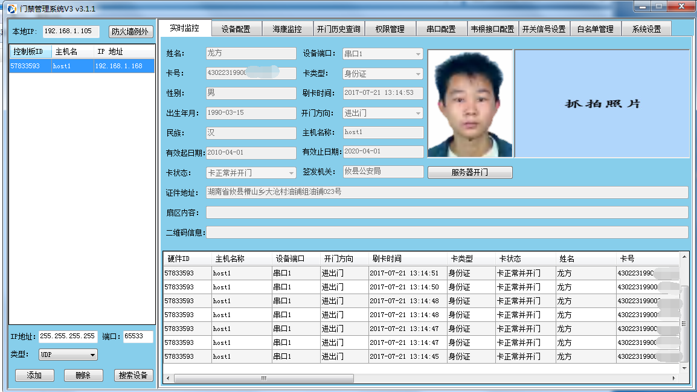Click the app icon in the title bar

click(x=11, y=9)
